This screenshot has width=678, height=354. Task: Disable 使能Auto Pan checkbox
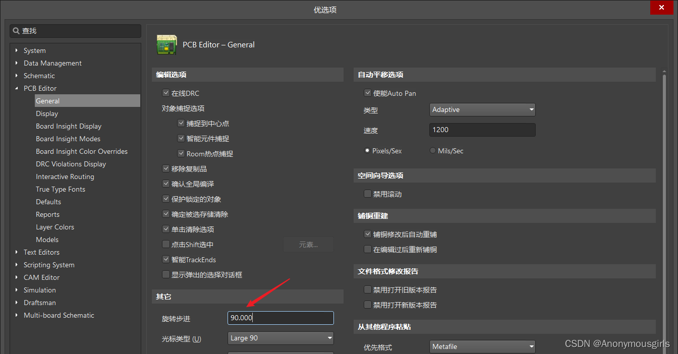368,93
